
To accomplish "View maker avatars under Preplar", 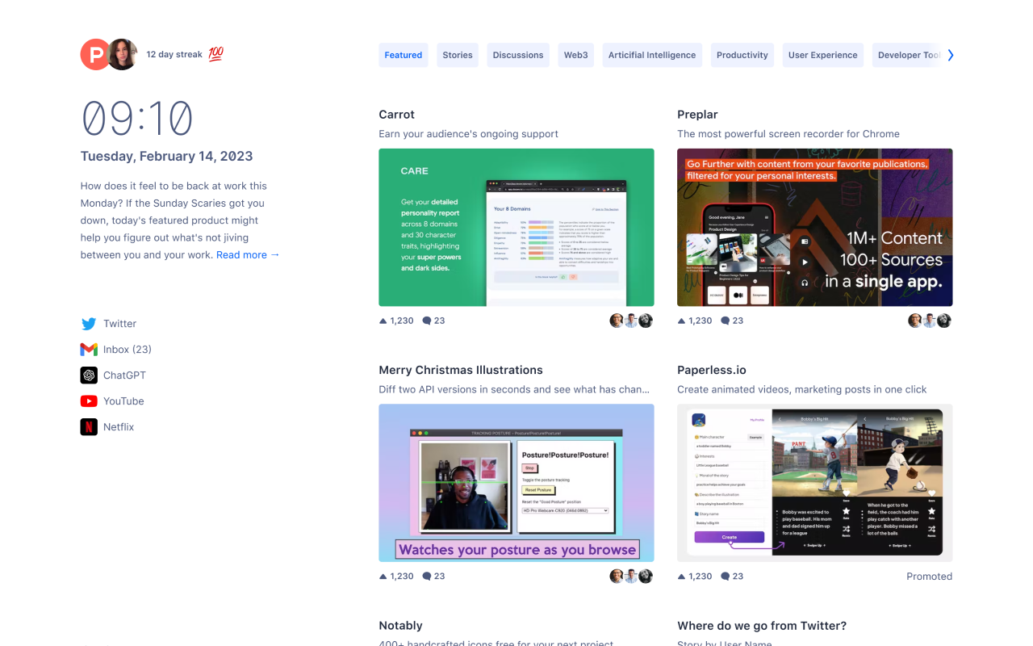I will click(x=930, y=321).
